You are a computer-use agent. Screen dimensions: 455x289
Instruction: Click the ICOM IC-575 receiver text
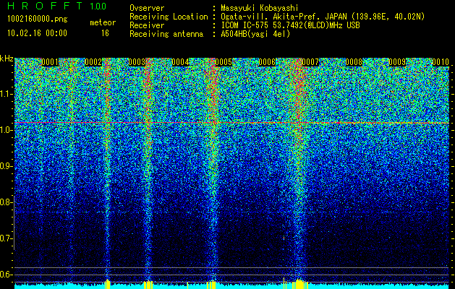click(x=290, y=25)
